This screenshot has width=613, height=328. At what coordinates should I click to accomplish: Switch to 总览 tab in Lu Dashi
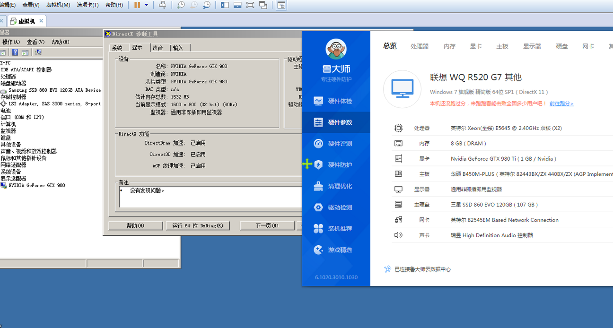[x=390, y=46]
